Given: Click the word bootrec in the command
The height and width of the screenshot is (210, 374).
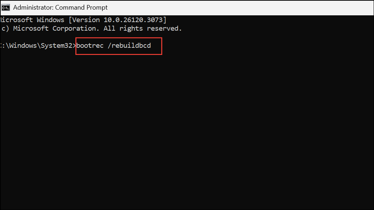Looking at the screenshot, I should 90,46.
